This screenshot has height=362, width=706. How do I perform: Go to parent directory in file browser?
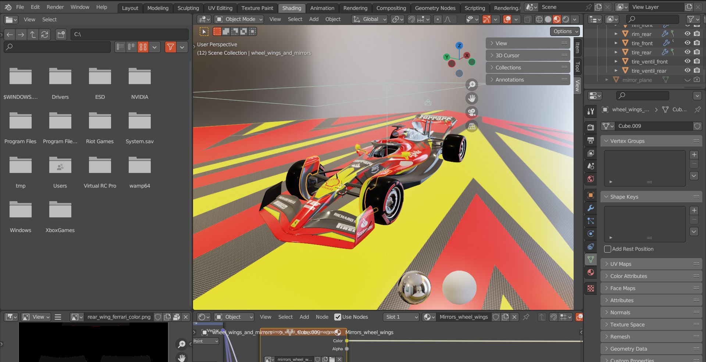pyautogui.click(x=33, y=35)
